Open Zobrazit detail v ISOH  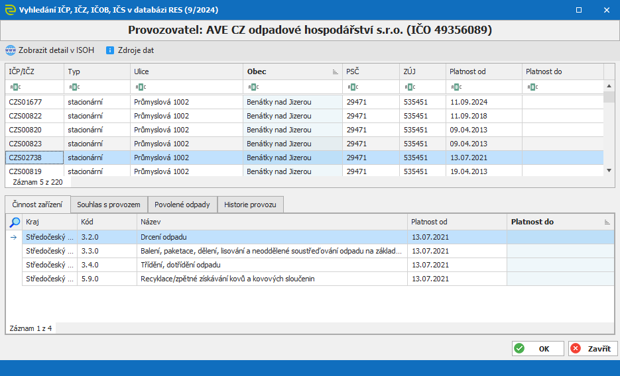(50, 50)
